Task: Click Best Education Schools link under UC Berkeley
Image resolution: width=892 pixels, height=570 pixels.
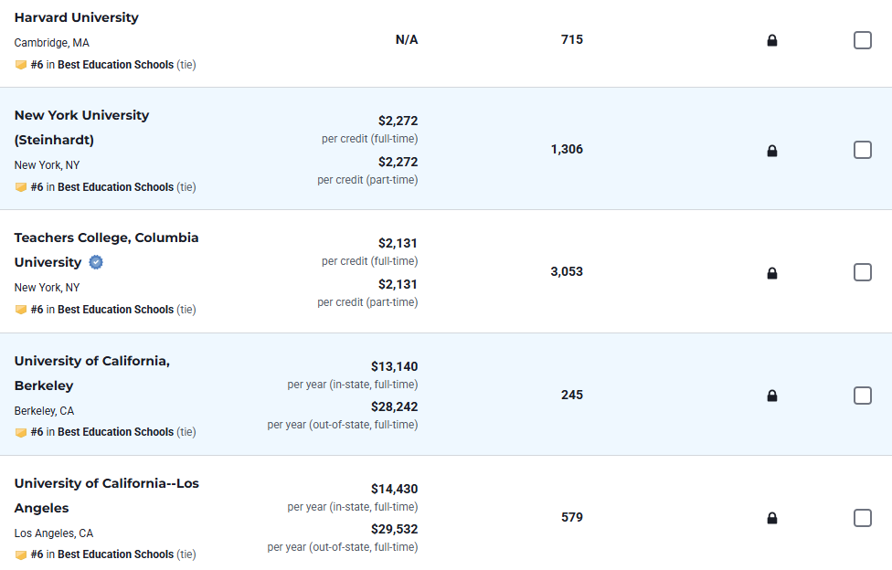Action: (x=115, y=432)
